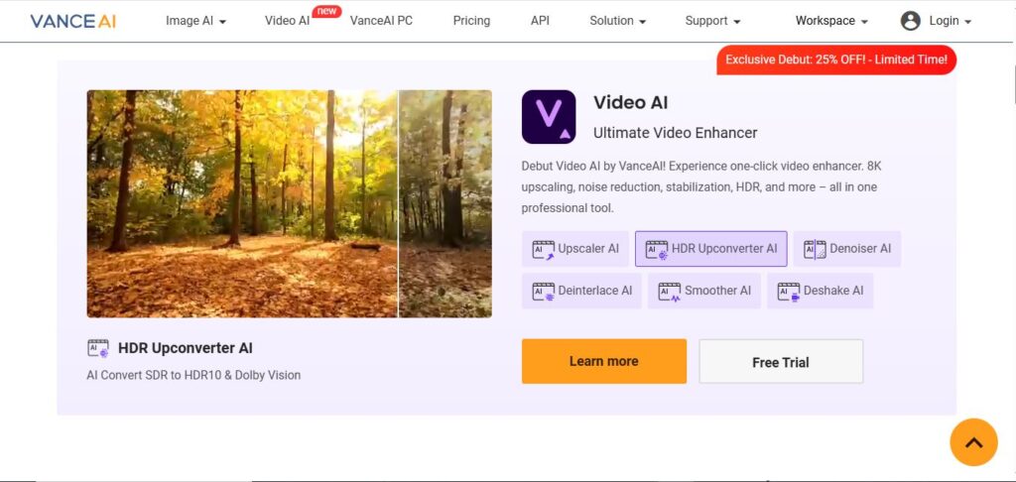Click the Video AI purple app icon

coord(548,117)
